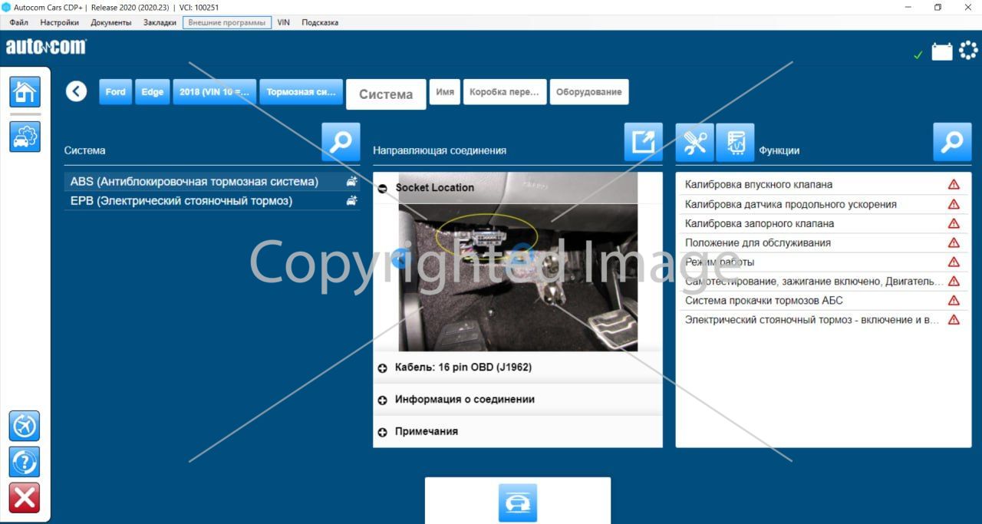Select the 2018 (VIN 10) year breadcrumb
Screen dimensions: 982x524
tap(215, 92)
